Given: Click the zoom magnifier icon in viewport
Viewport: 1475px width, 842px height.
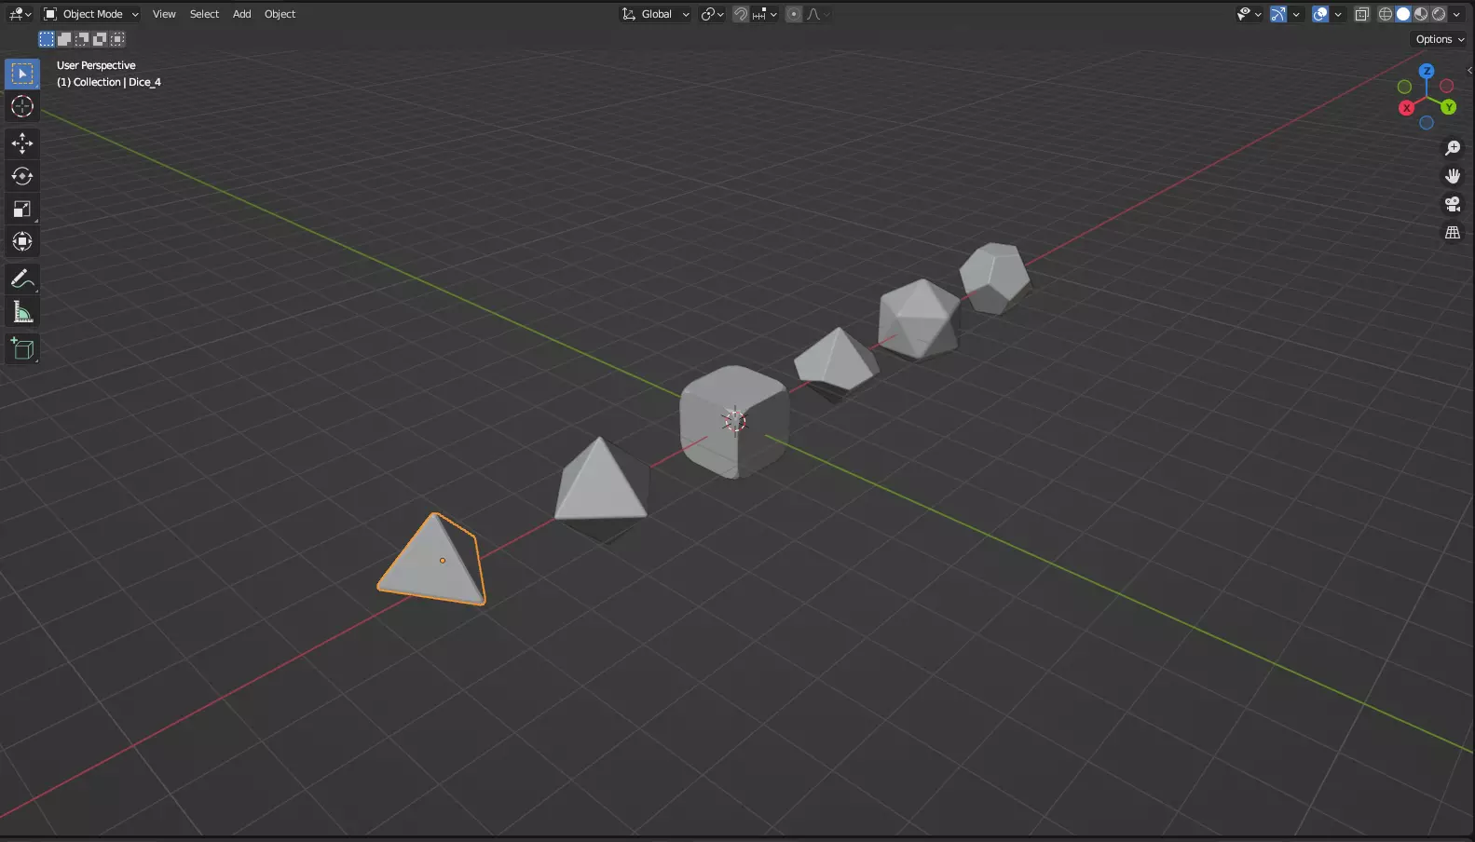Looking at the screenshot, I should [x=1453, y=148].
